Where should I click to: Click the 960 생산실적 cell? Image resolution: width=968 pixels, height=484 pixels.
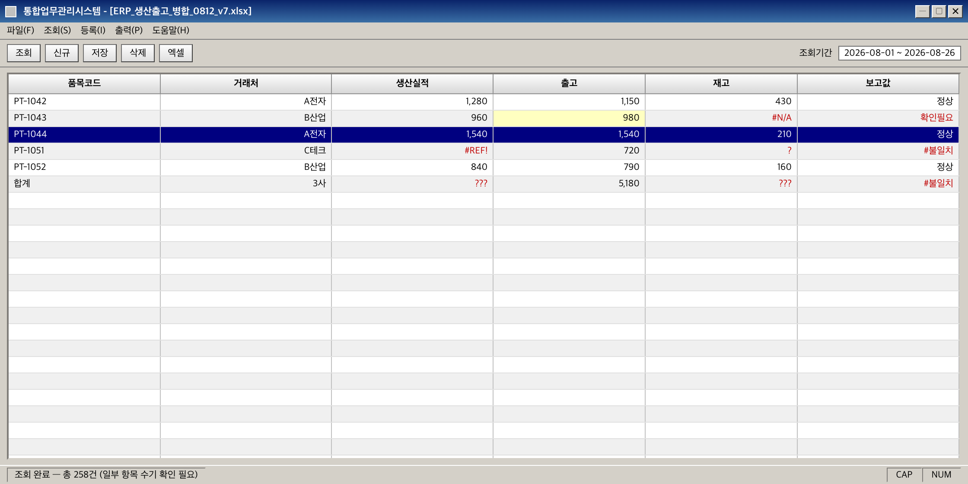412,118
